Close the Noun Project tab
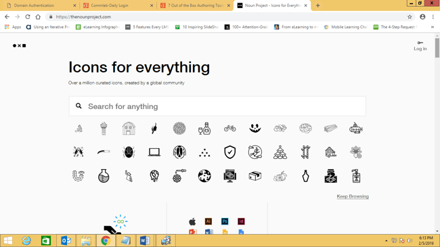Image resolution: width=440 pixels, height=247 pixels. [305, 5]
